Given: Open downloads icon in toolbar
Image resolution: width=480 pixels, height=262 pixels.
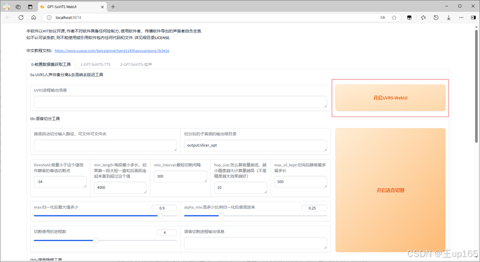Looking at the screenshot, I should (x=448, y=17).
